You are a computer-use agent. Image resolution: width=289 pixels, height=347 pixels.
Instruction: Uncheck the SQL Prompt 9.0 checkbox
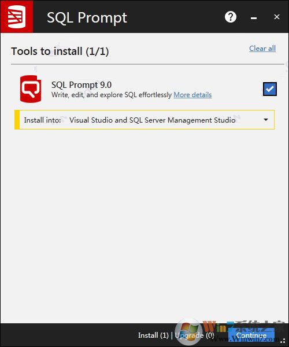(269, 89)
